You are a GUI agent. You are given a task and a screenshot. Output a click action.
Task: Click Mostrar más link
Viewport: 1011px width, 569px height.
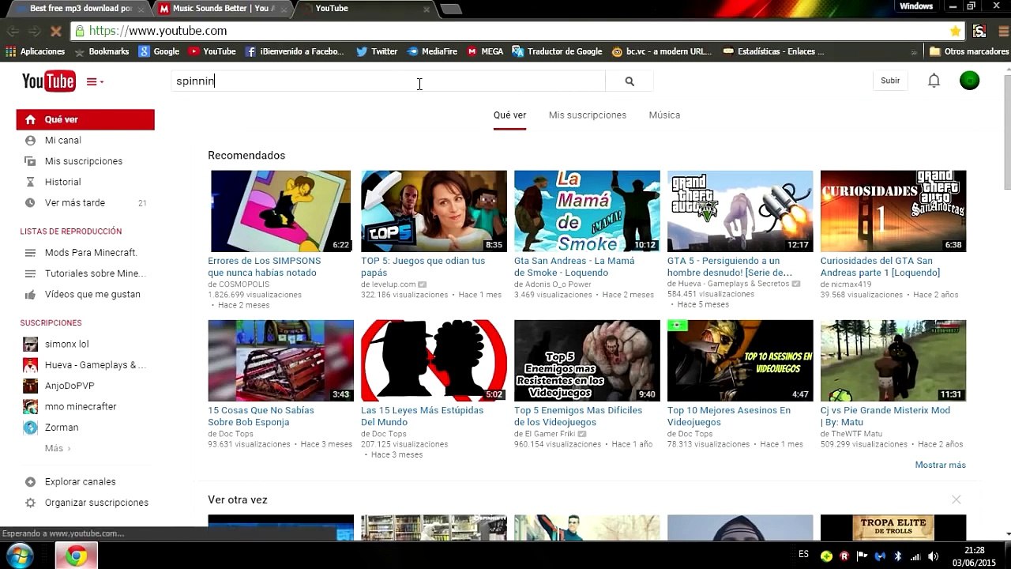click(x=940, y=465)
